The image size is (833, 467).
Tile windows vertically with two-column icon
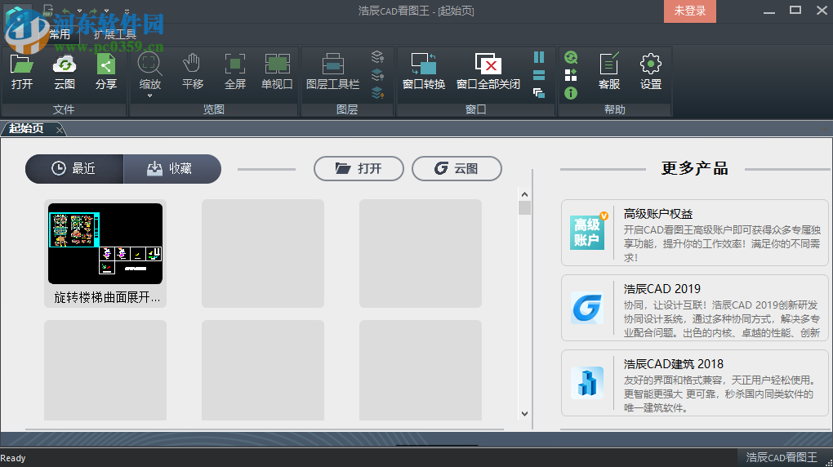[539, 57]
